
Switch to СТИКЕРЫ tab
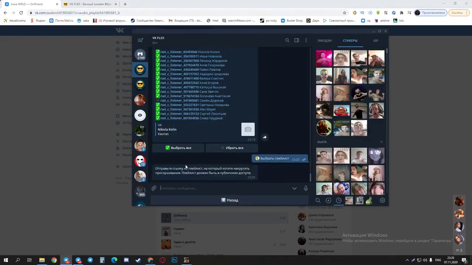pyautogui.click(x=350, y=40)
